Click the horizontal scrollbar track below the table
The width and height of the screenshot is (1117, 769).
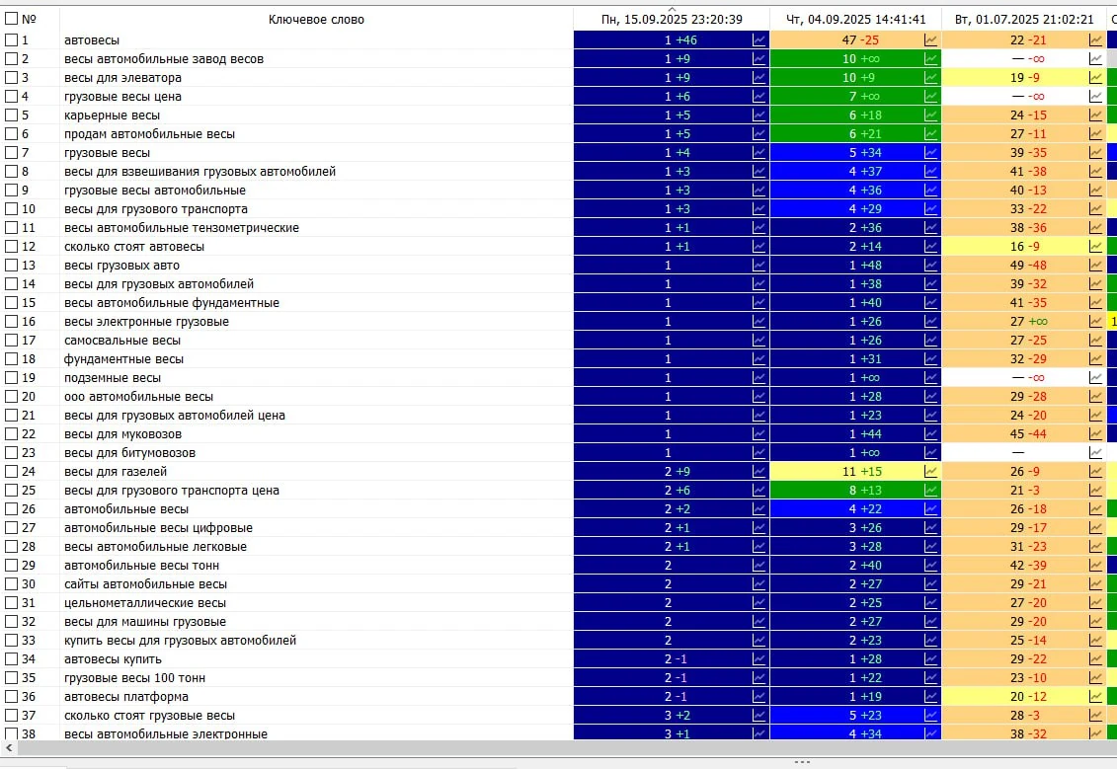coord(566,747)
